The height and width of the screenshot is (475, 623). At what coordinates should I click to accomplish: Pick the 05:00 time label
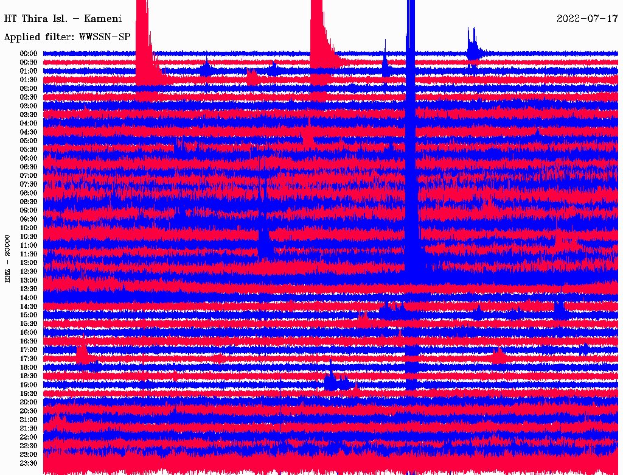(29, 141)
